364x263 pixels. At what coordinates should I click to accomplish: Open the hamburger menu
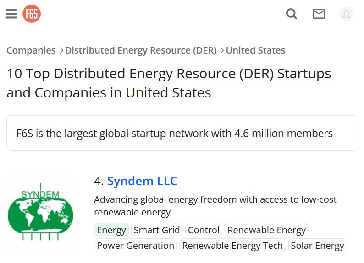(x=11, y=14)
